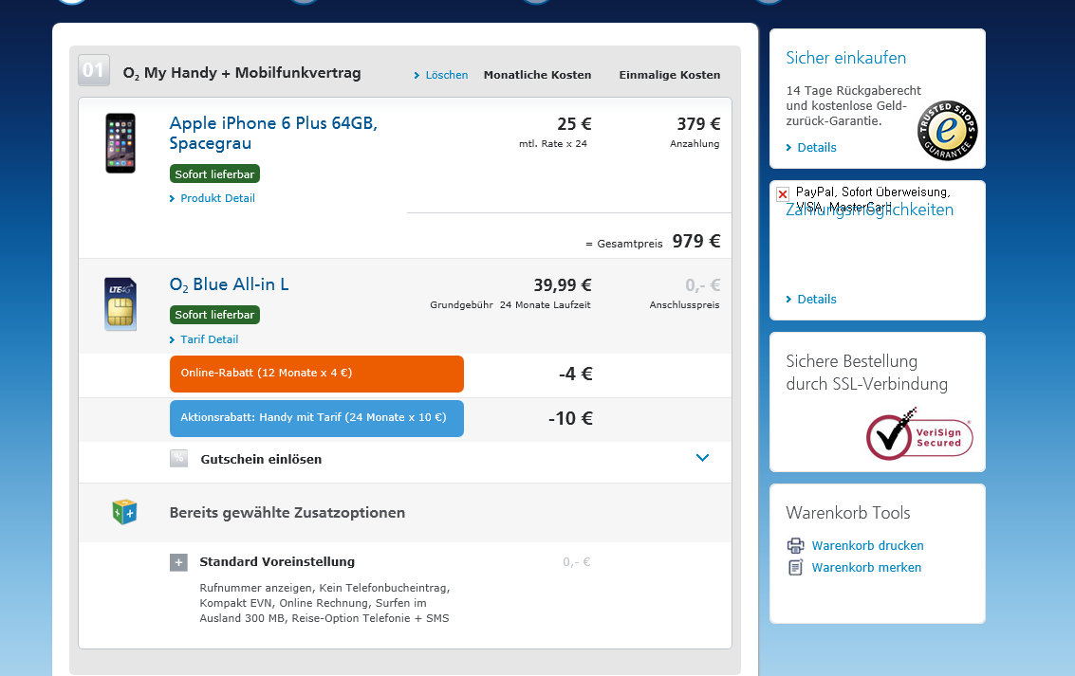
Task: Click Sichere Bestellung durch SSL-Verbindung text
Action: pyautogui.click(x=866, y=373)
